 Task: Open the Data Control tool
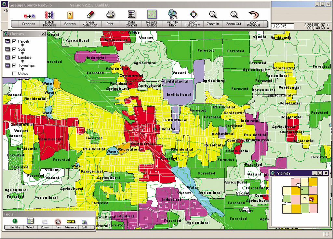[x=131, y=14]
